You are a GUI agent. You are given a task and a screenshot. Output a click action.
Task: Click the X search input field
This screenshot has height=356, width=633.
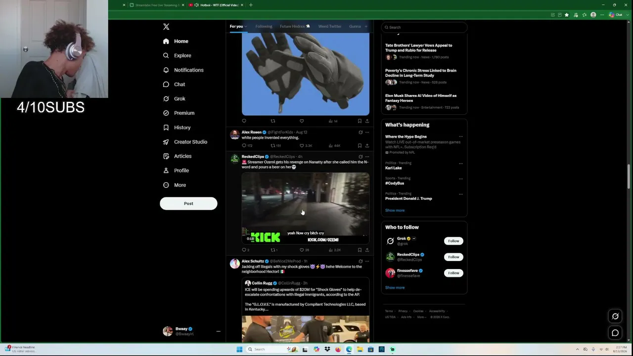coord(424,27)
